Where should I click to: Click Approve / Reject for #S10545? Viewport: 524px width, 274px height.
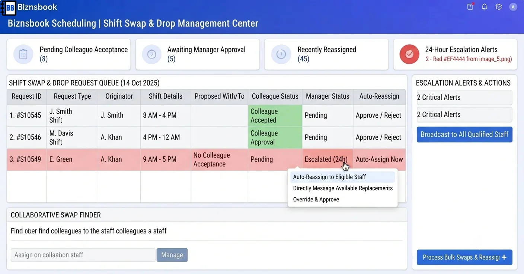coord(378,115)
